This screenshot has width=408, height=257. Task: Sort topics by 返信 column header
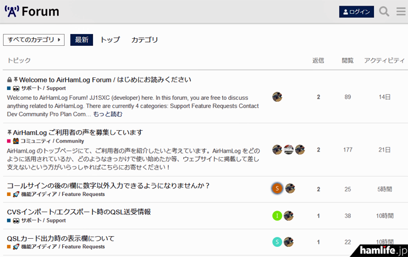click(x=318, y=60)
